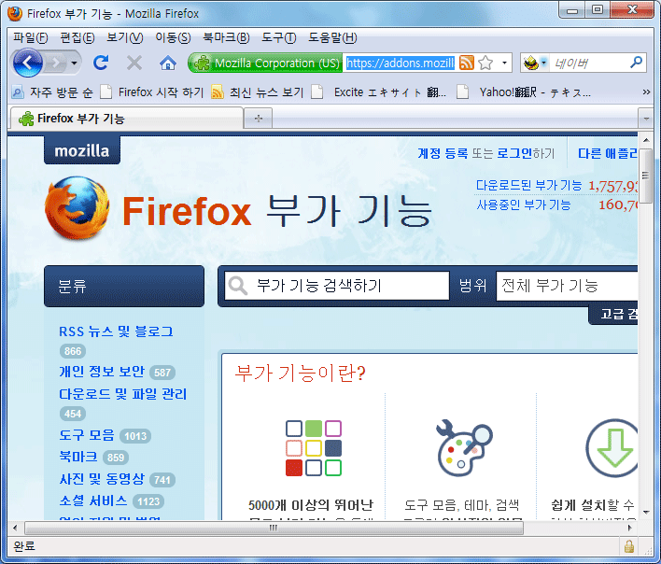Open the 다운로드 및 파일 관리 category

(122, 394)
